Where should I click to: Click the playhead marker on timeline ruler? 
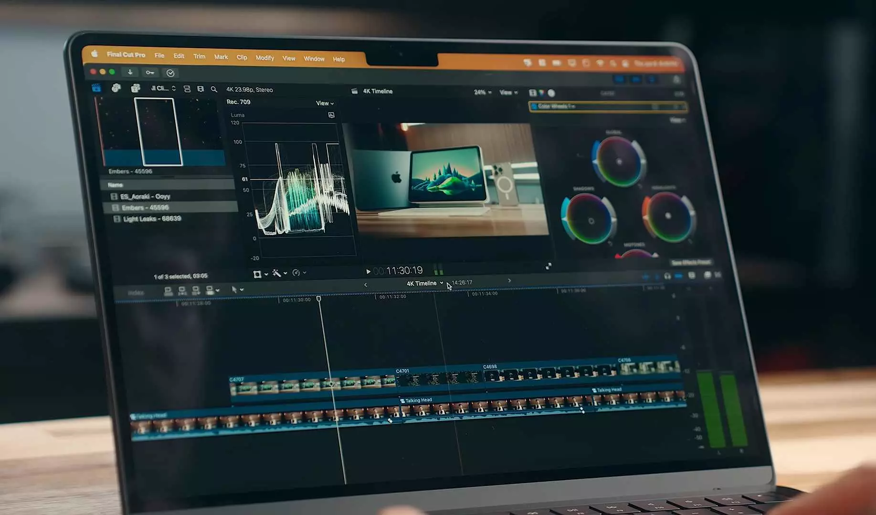tap(319, 299)
